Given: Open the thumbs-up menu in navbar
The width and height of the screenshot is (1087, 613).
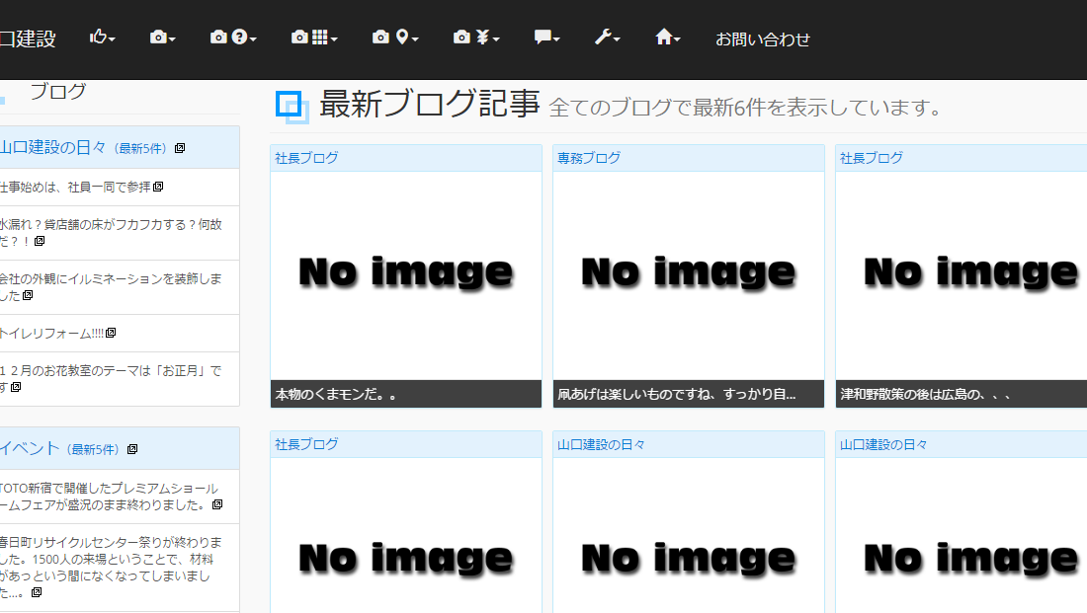Looking at the screenshot, I should (x=102, y=38).
